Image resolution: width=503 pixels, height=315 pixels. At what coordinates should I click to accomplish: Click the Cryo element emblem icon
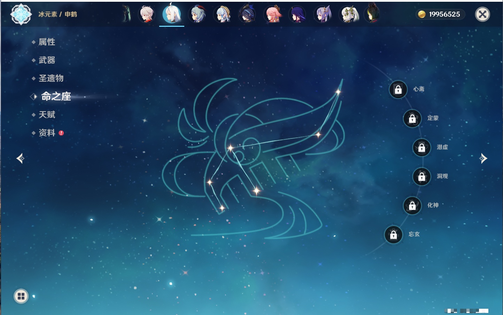pos(21,14)
